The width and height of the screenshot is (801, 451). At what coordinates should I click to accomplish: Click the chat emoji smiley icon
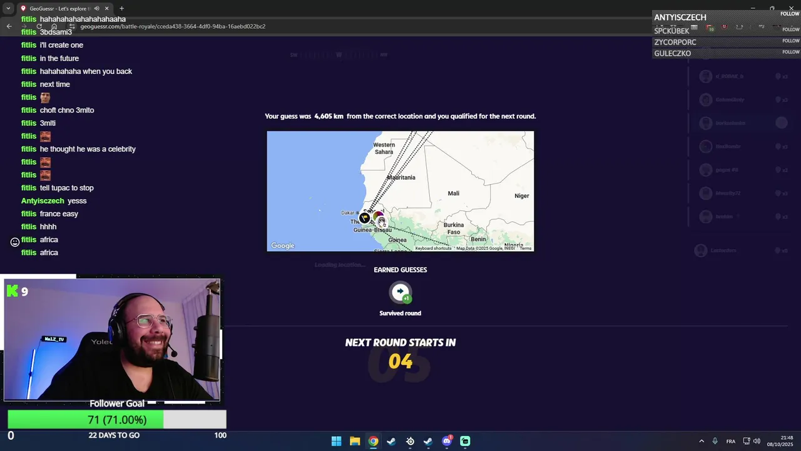coord(15,242)
